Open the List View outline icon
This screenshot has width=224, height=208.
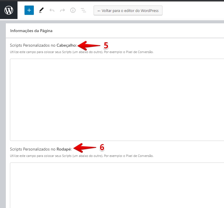tap(83, 11)
